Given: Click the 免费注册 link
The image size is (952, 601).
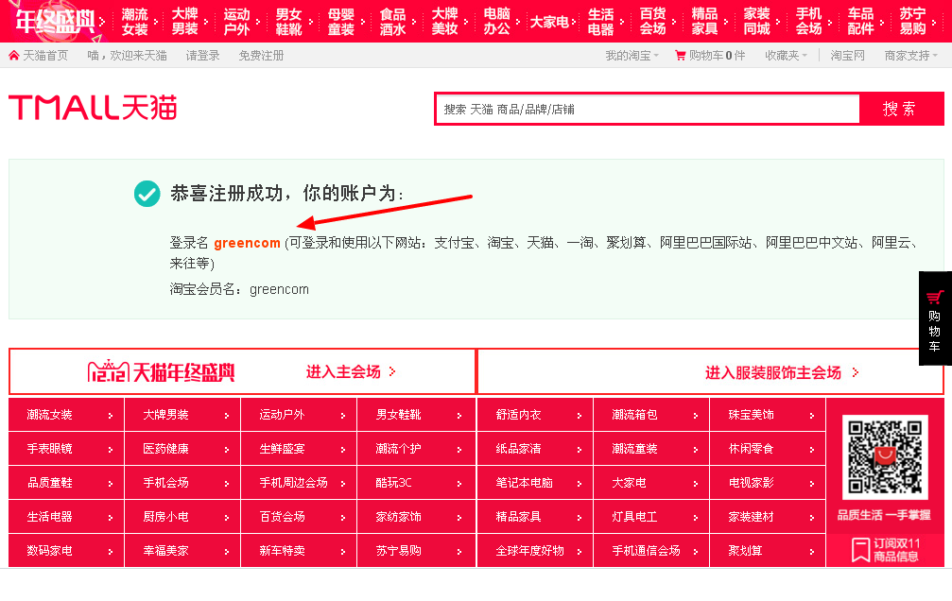Looking at the screenshot, I should [x=261, y=56].
